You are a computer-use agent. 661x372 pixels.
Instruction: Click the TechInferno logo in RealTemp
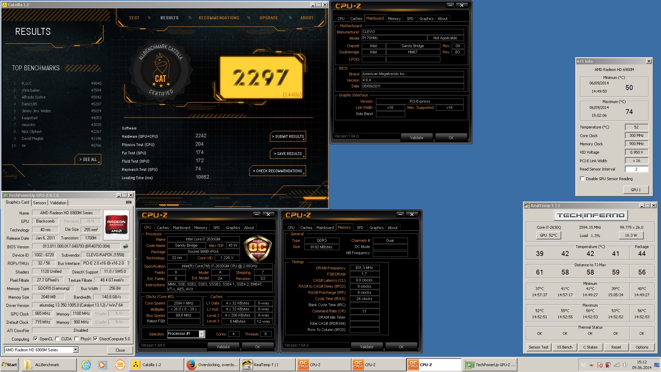click(x=590, y=215)
